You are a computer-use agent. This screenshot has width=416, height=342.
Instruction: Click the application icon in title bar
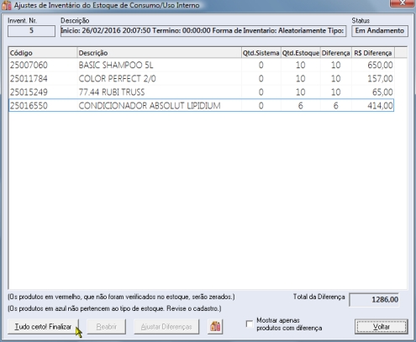point(7,5)
